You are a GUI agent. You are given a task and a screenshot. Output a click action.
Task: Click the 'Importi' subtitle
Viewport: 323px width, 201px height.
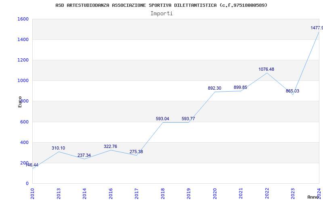click(161, 14)
